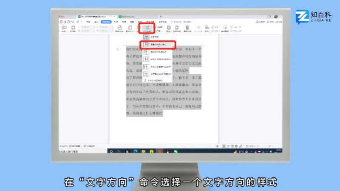
Task: Click the new tab plus button
Action: pyautogui.click(x=161, y=16)
